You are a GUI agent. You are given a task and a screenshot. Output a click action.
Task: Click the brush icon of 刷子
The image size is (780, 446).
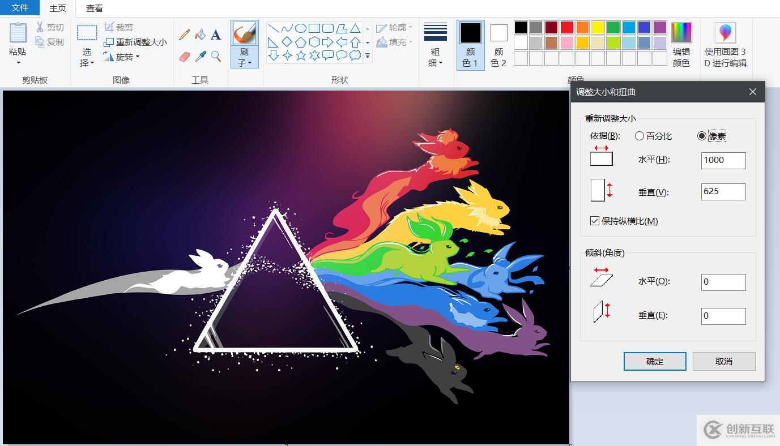pos(245,33)
